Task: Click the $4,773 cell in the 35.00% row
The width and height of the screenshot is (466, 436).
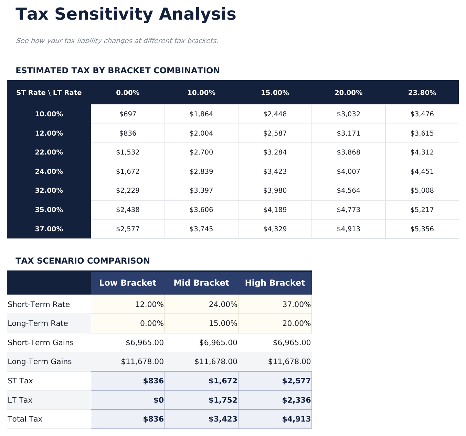Action: pos(348,210)
